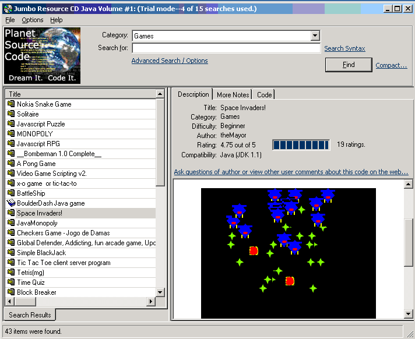Click scroll-up arrow of description pane

409,184
